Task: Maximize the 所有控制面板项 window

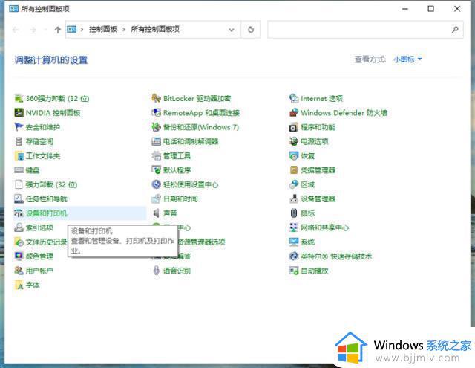Action: click(430, 9)
